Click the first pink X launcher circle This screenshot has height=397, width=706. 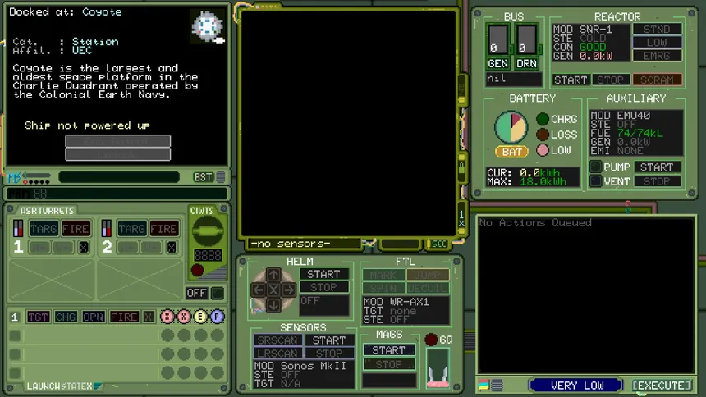pyautogui.click(x=167, y=317)
